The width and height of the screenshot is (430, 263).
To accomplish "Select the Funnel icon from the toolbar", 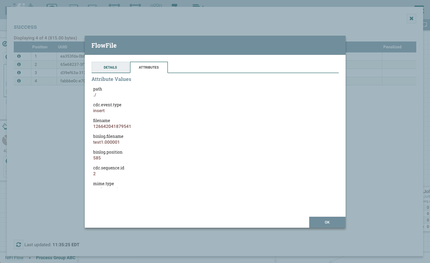I will 156,6.
